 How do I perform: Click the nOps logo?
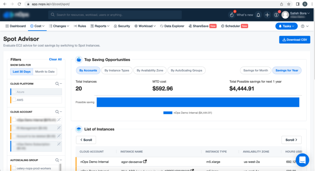tap(16, 15)
